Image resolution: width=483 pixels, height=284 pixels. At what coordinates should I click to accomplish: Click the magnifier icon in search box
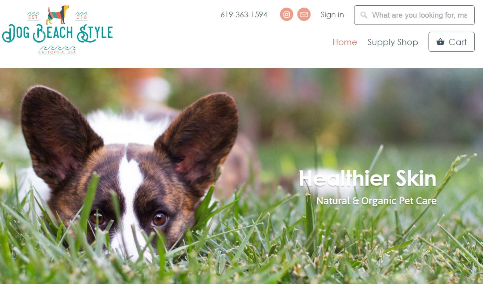[x=364, y=15]
